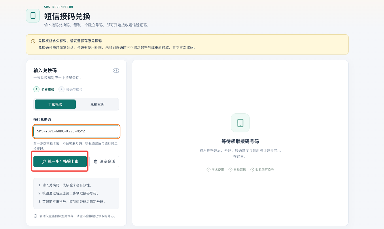Click the 输入兑换码 card heading
The width and height of the screenshot is (384, 229).
(45, 70)
